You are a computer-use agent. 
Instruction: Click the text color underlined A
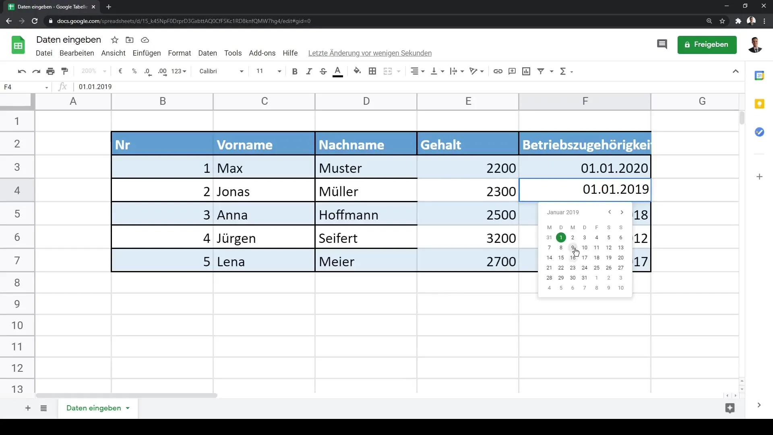click(x=338, y=71)
